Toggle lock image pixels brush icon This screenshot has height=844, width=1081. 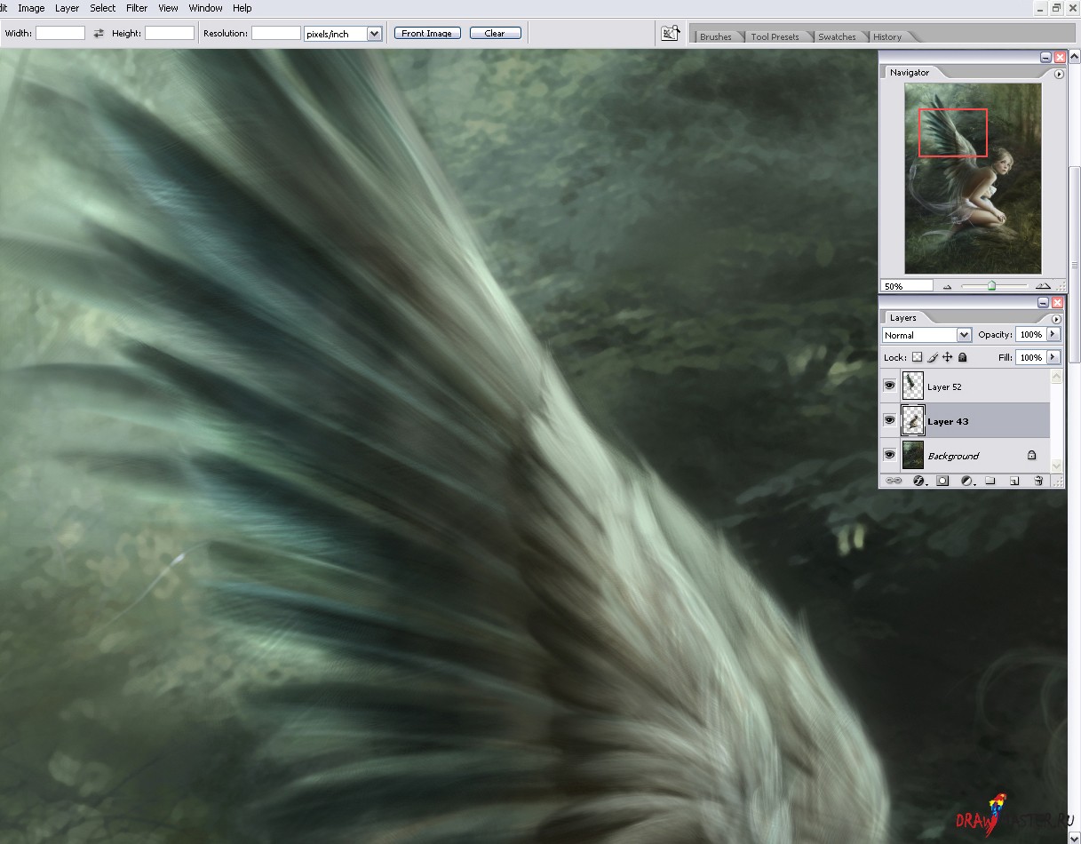[933, 357]
